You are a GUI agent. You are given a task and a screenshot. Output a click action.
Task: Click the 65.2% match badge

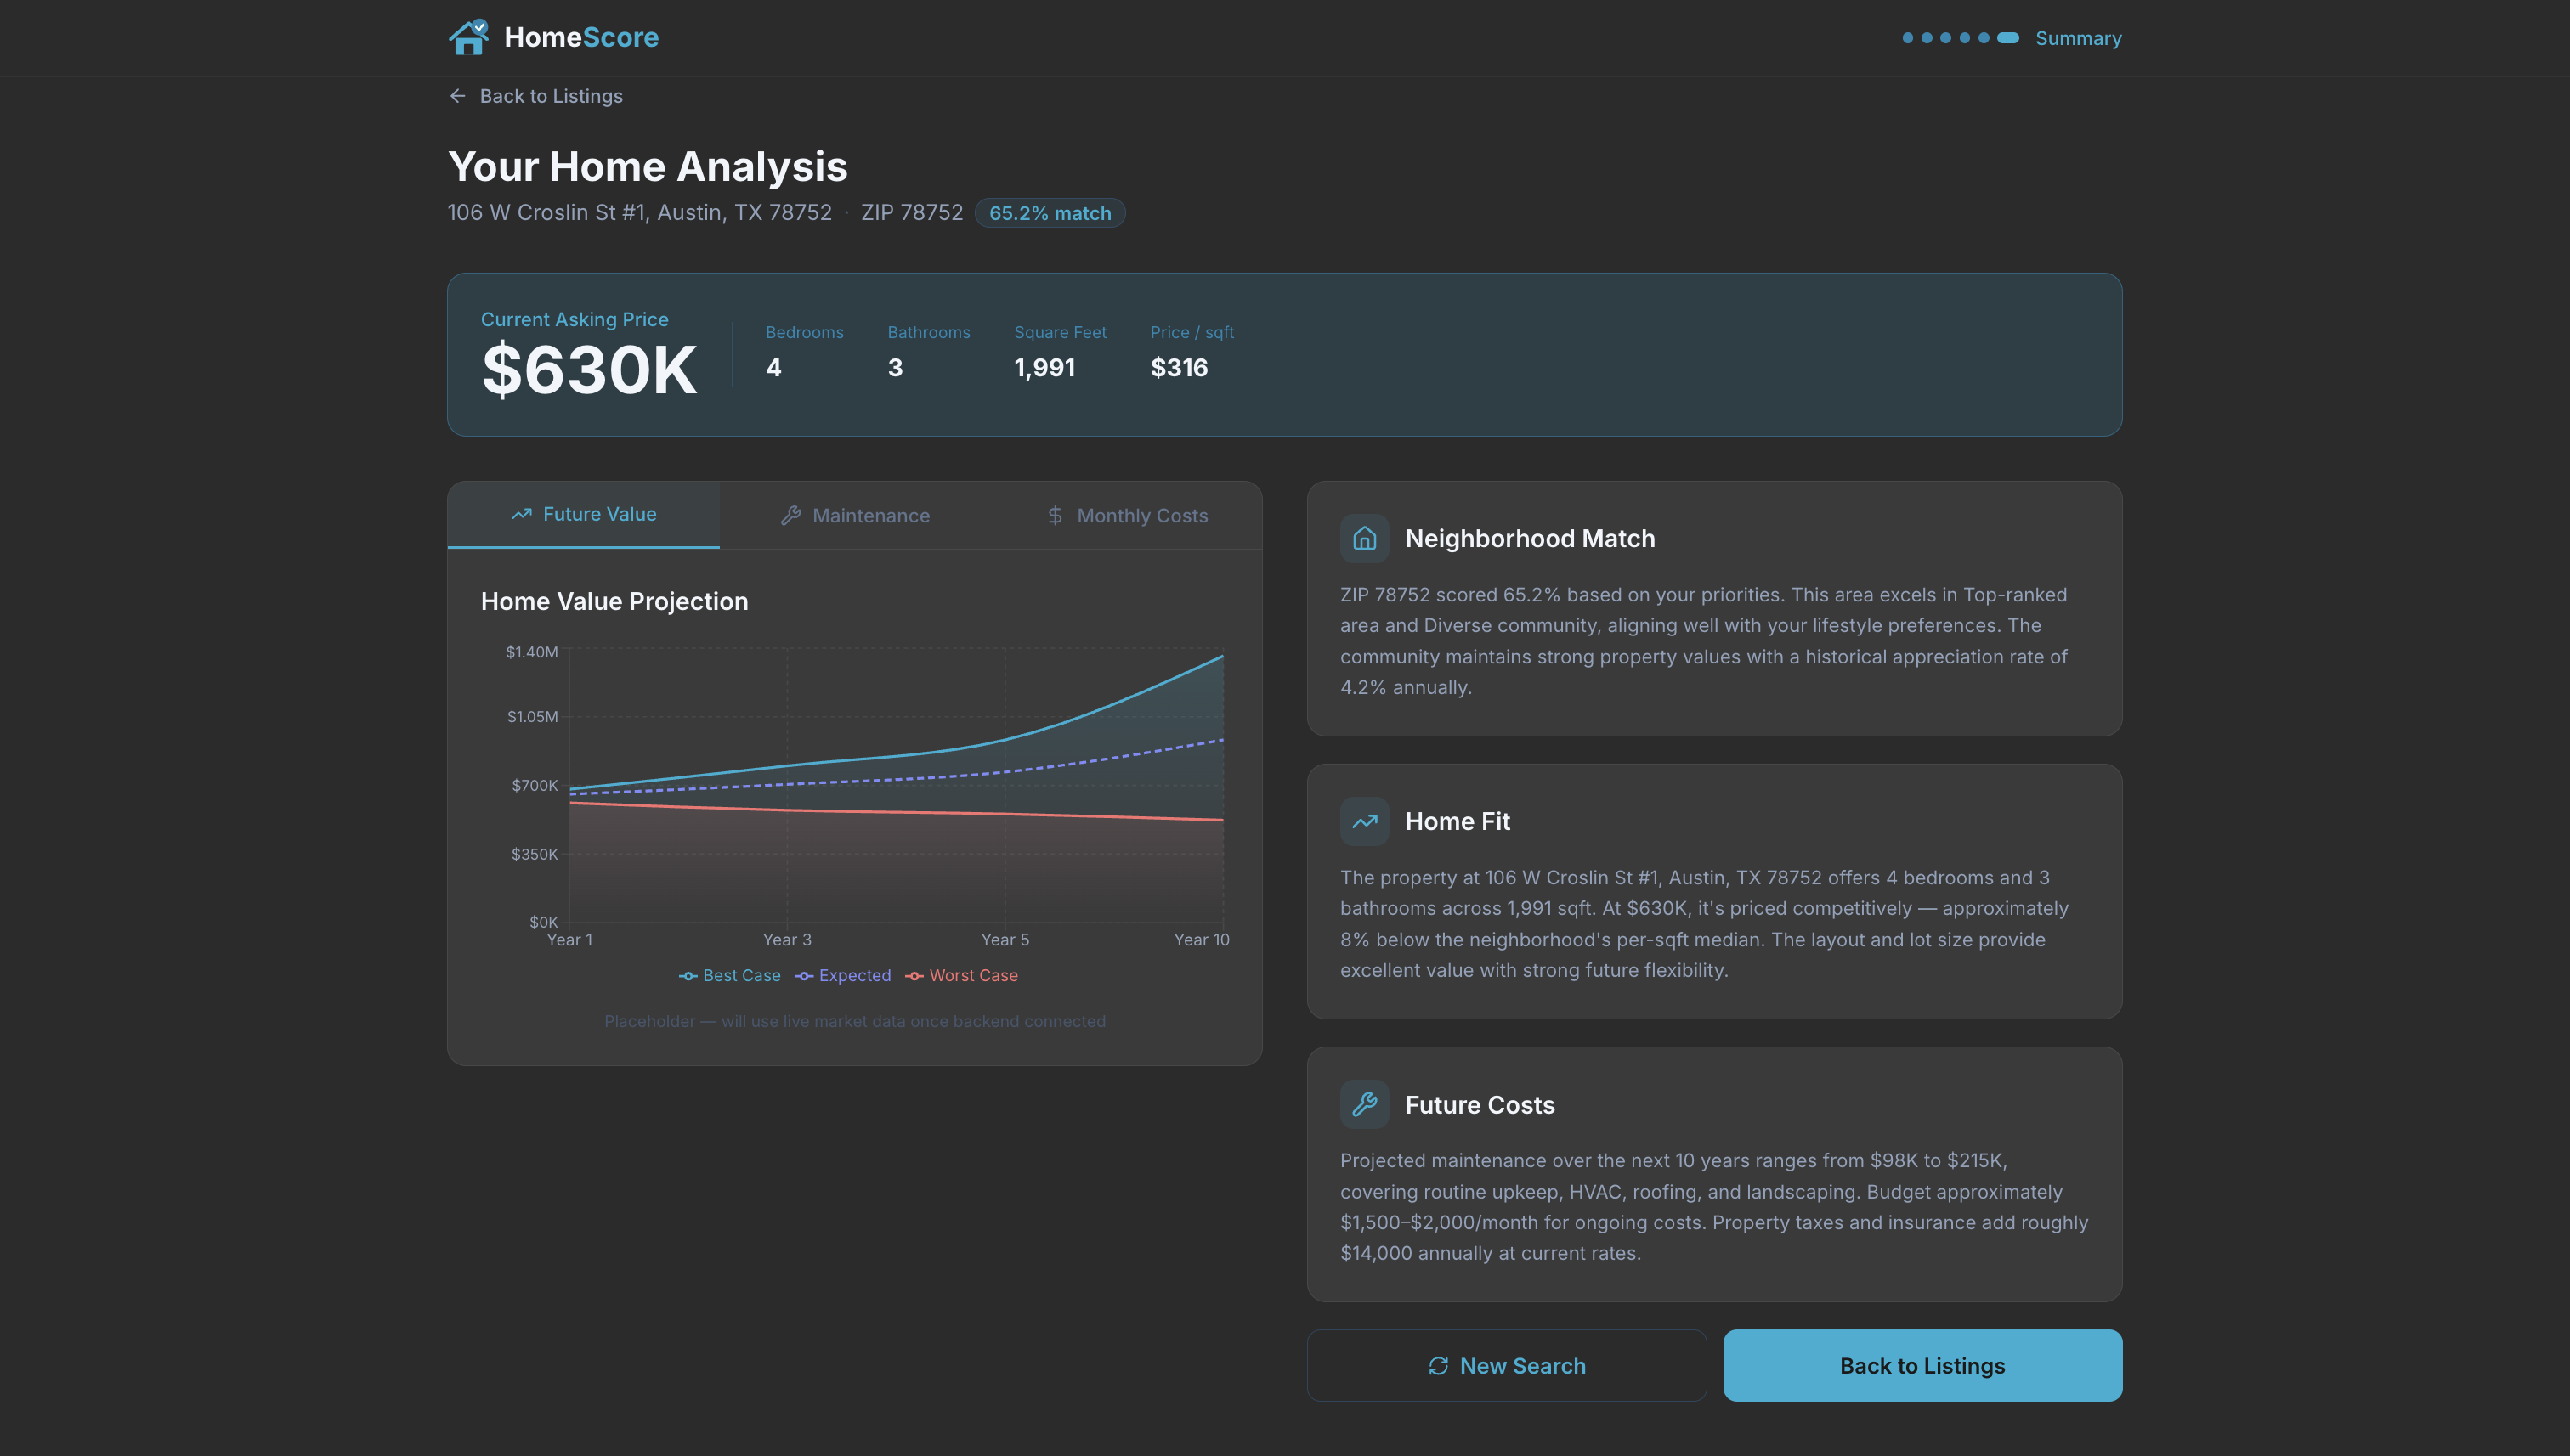click(x=1050, y=213)
